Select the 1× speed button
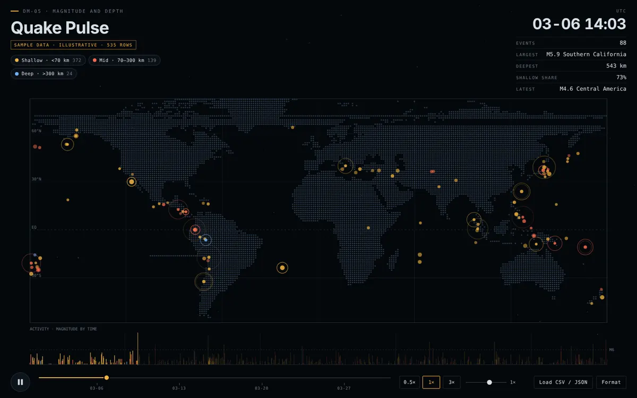 click(x=431, y=382)
